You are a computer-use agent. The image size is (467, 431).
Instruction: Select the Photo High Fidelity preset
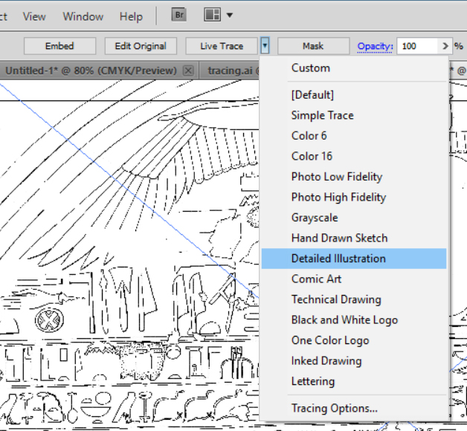(338, 197)
